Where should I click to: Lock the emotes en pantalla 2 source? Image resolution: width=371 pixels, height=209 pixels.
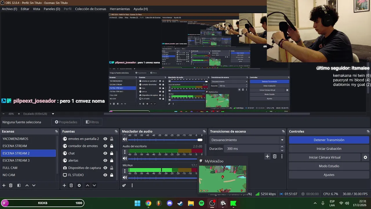(x=112, y=139)
